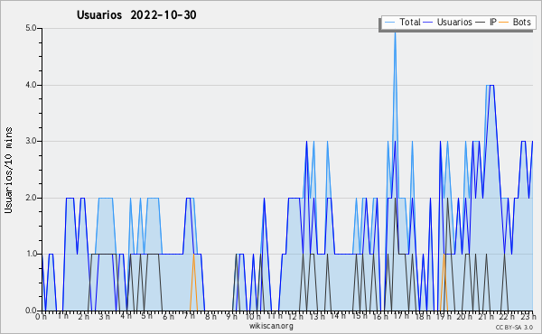Click the 'Bots' legend label
Viewport: 542px width, 334px height.
point(521,22)
